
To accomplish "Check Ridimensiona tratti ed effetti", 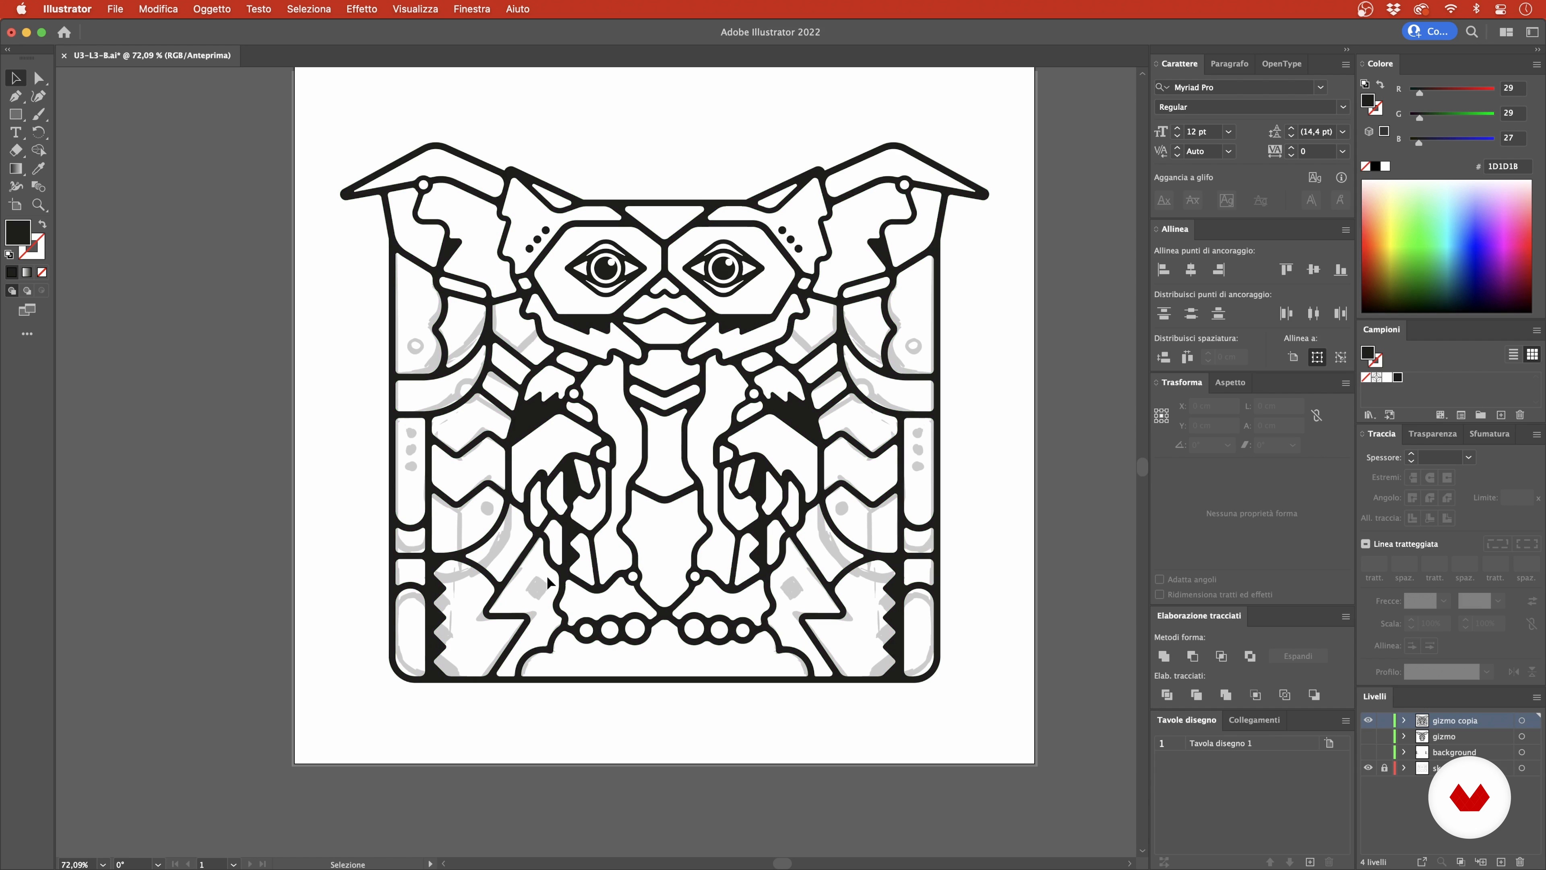I will pos(1159,594).
